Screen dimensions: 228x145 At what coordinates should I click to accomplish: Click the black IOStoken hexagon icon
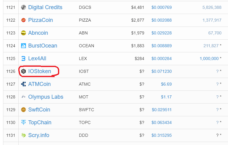(x=24, y=71)
